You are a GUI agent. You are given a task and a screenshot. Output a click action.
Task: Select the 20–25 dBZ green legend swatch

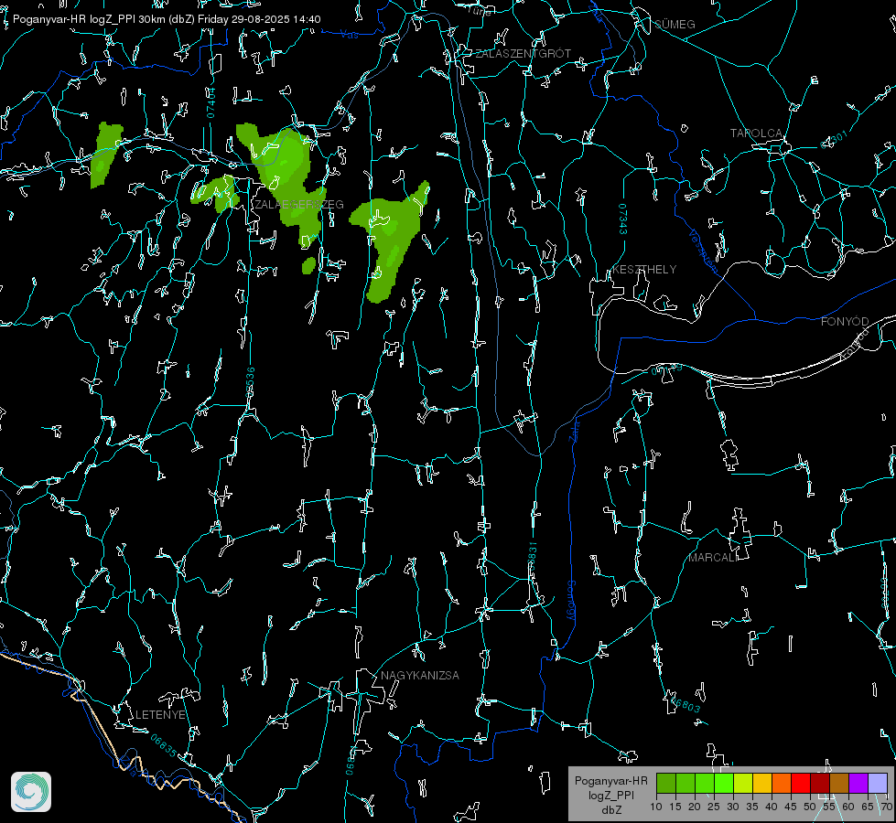pyautogui.click(x=705, y=783)
